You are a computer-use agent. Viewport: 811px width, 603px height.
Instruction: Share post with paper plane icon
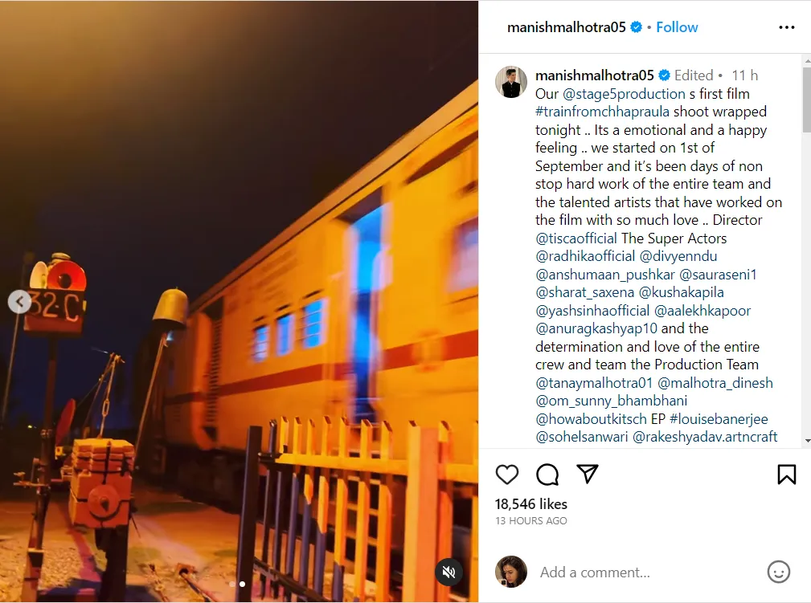588,474
